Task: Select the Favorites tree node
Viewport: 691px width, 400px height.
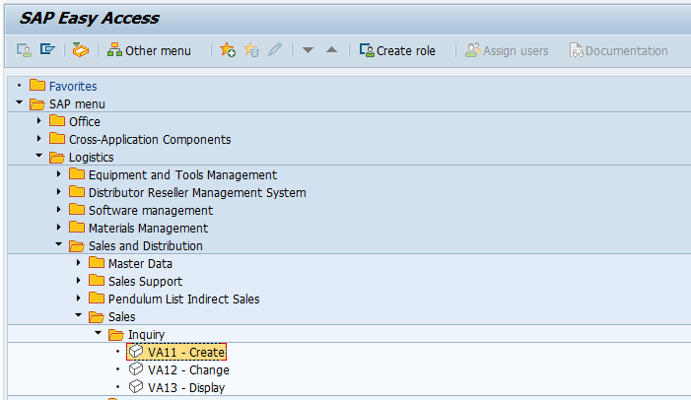Action: tap(73, 86)
